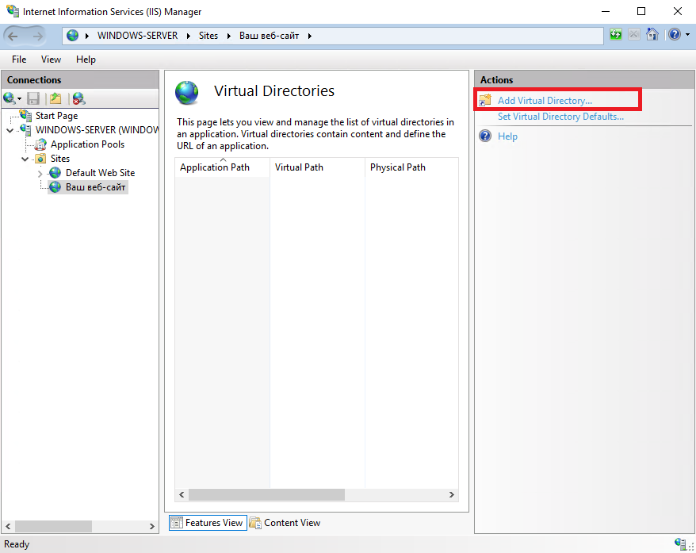Click the Back navigation arrow
Image resolution: width=696 pixels, height=553 pixels.
[13, 36]
